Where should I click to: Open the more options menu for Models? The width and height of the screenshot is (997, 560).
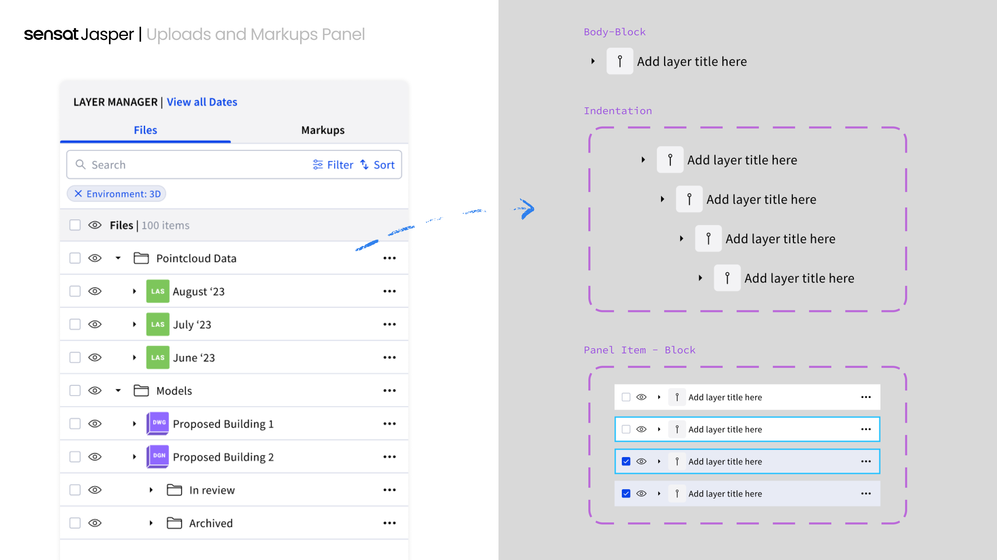tap(389, 391)
